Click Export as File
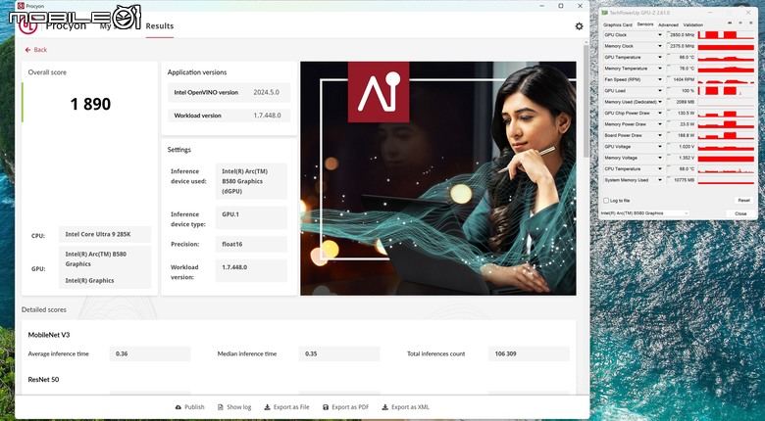Screen dimensions: 765x421 (x=286, y=407)
